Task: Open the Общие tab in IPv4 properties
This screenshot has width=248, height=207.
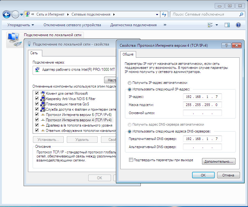Action: tap(128, 54)
